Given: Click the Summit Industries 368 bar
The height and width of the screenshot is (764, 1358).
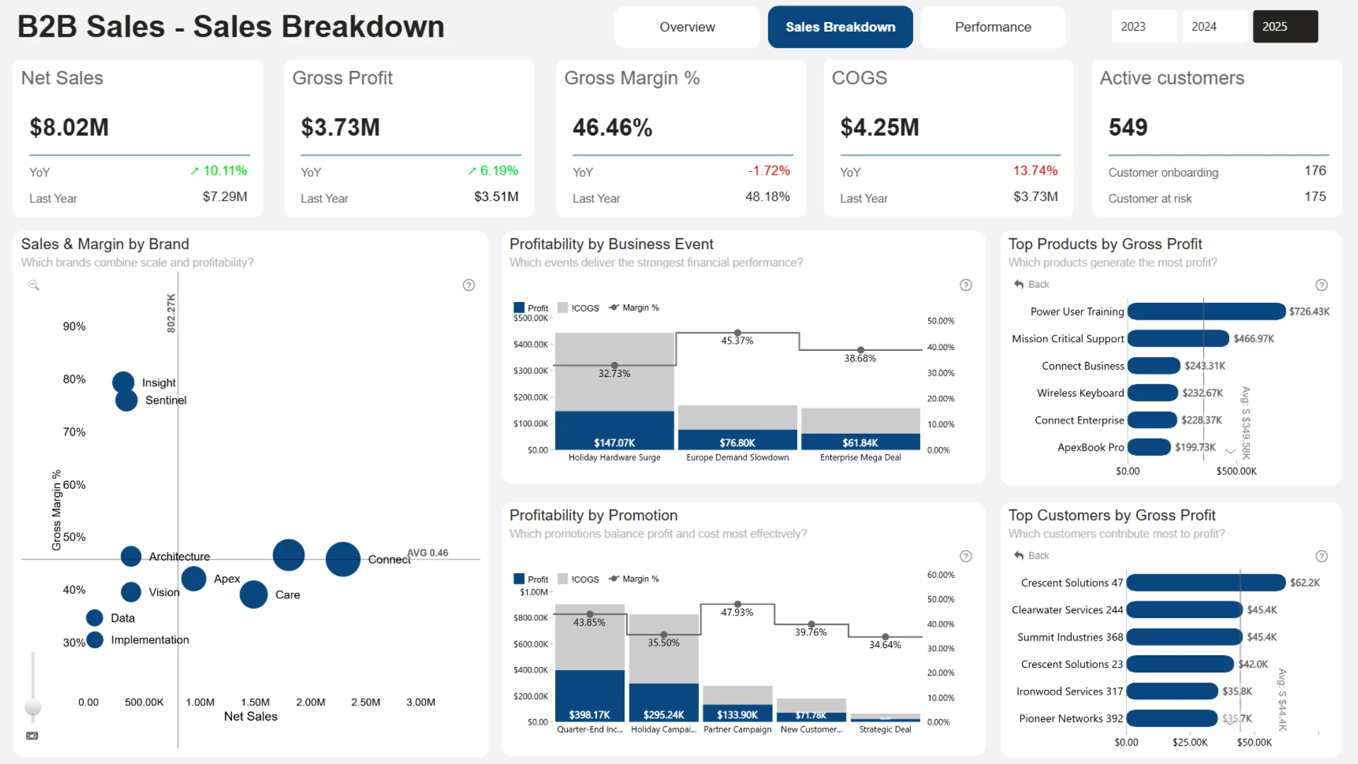Looking at the screenshot, I should click(x=1185, y=637).
